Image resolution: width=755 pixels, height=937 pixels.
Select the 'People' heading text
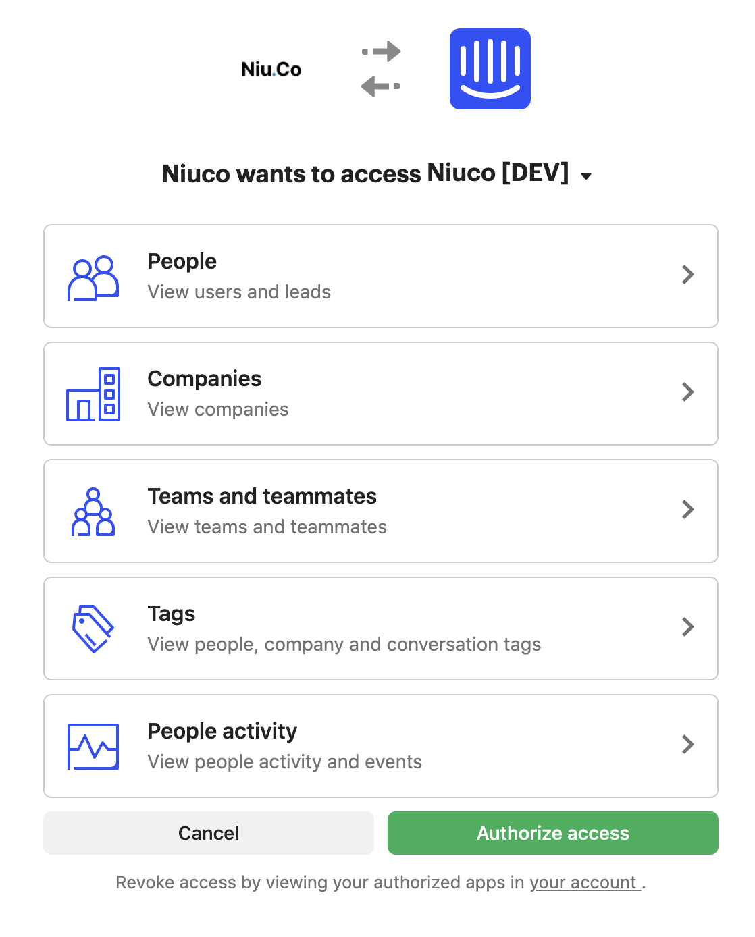182,261
